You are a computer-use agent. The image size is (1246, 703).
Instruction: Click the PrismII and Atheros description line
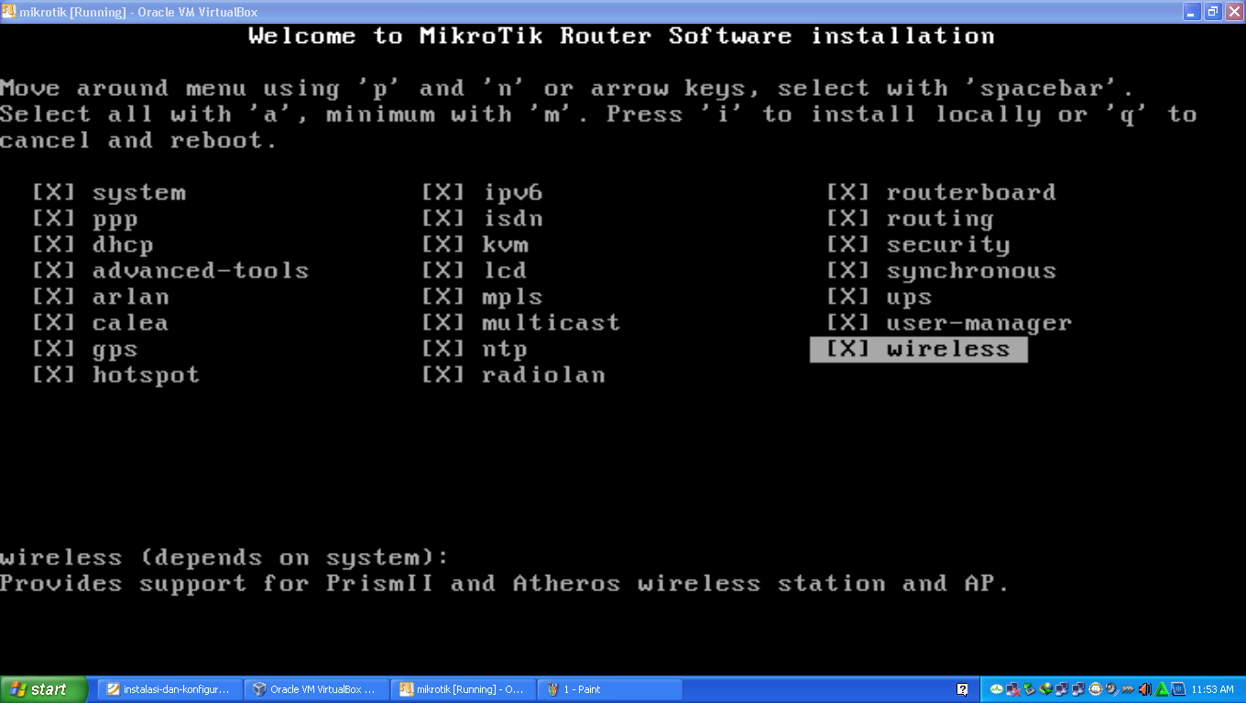(x=505, y=584)
